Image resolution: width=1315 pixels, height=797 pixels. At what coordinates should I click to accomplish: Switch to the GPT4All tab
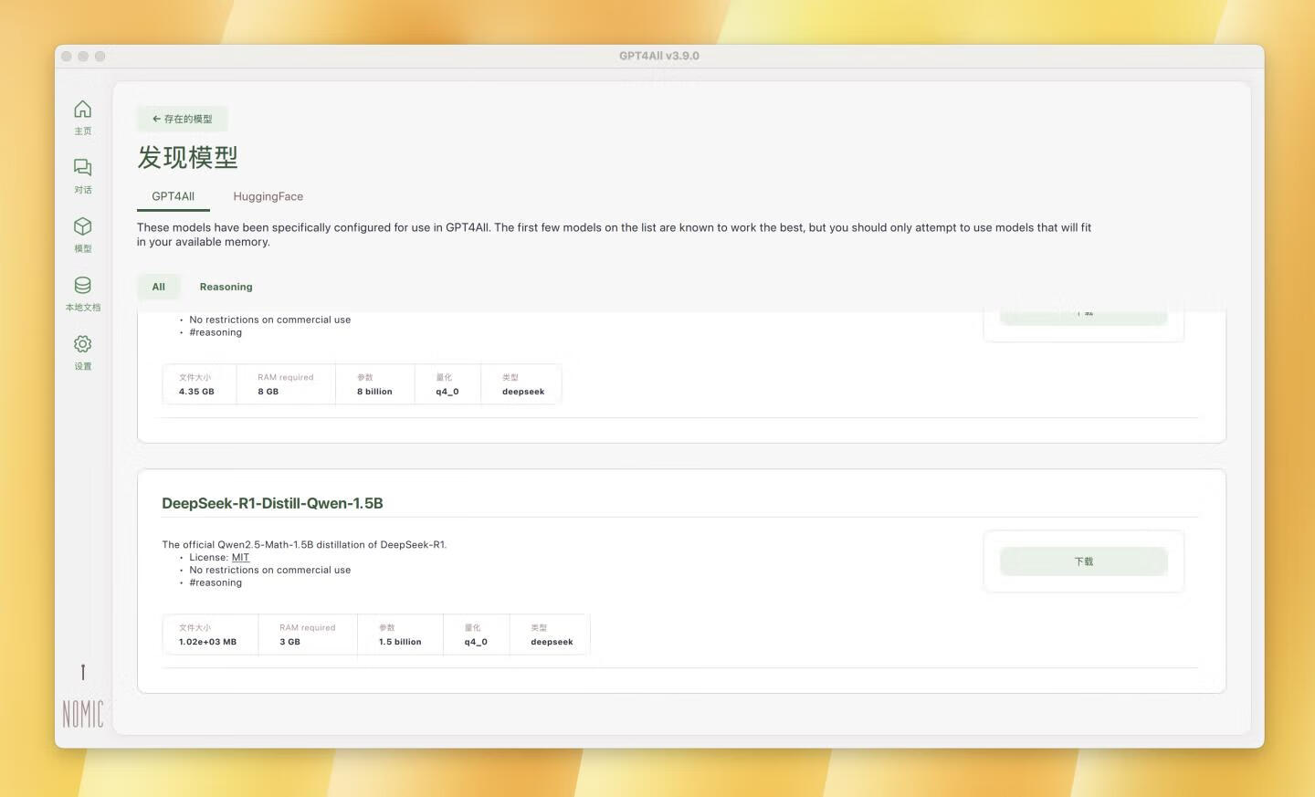click(173, 196)
